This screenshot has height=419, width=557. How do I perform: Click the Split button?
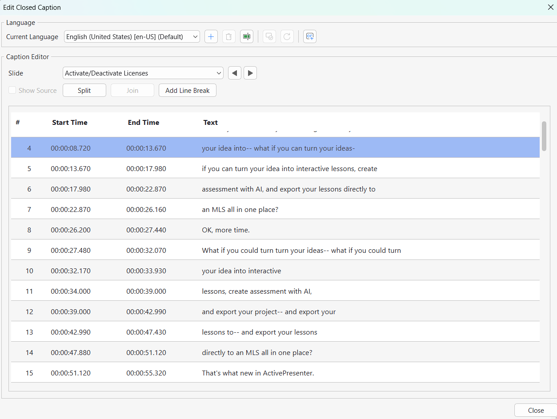point(84,90)
